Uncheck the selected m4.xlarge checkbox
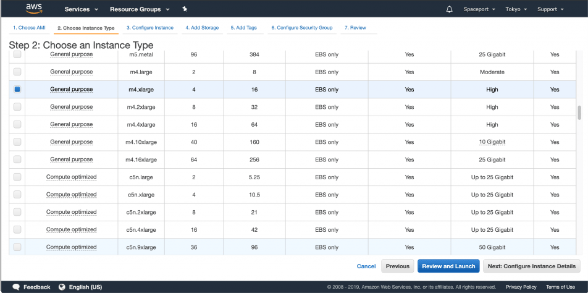Screen dimensions: 588x293 (x=17, y=89)
